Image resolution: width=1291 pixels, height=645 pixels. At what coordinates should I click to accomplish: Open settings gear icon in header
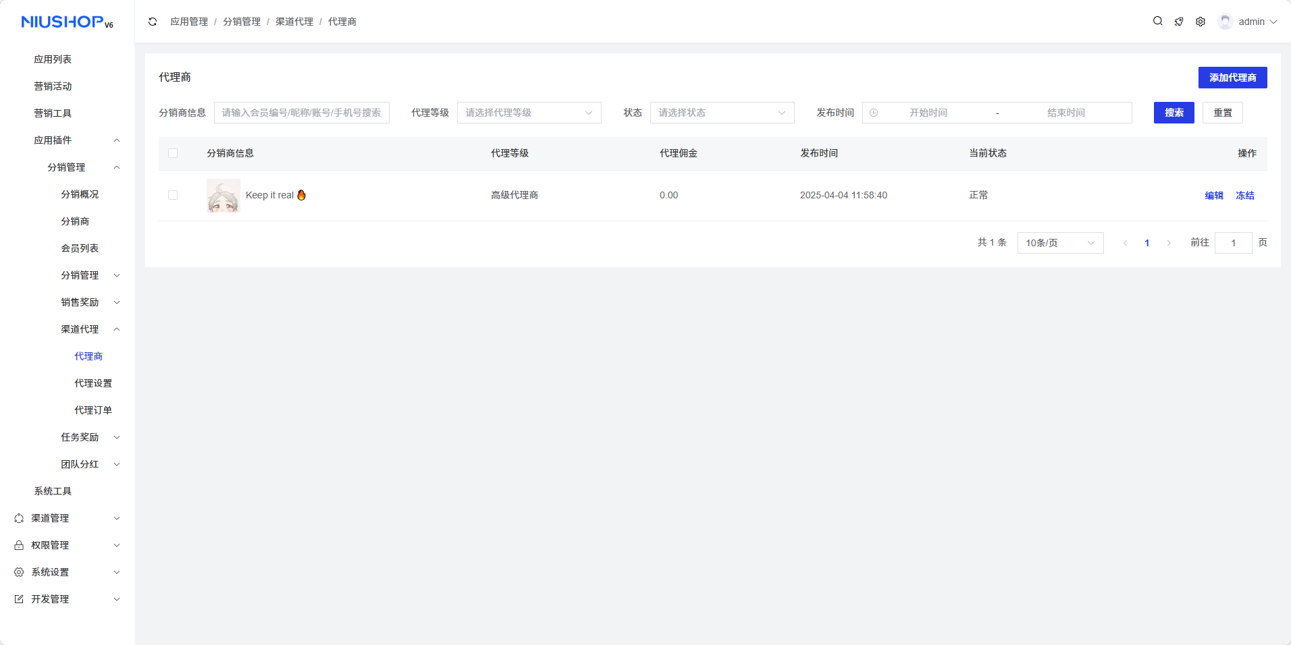1201,22
